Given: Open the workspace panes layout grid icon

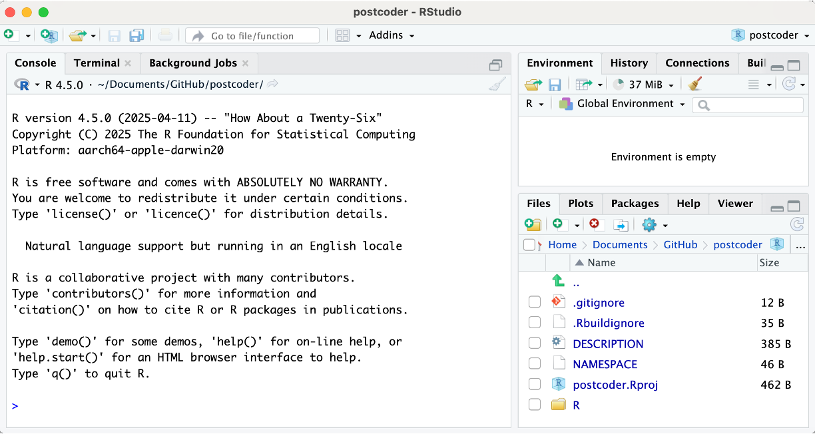Looking at the screenshot, I should [342, 35].
